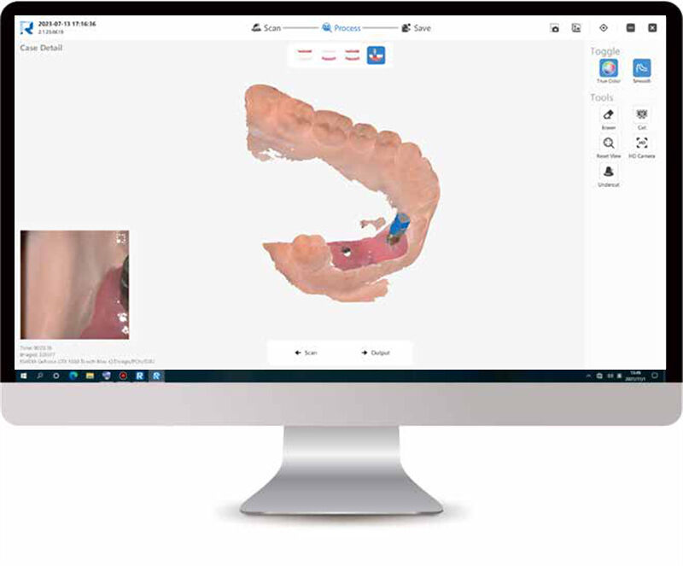Go to the Scan workflow step
The image size is (683, 566).
[x=266, y=28]
